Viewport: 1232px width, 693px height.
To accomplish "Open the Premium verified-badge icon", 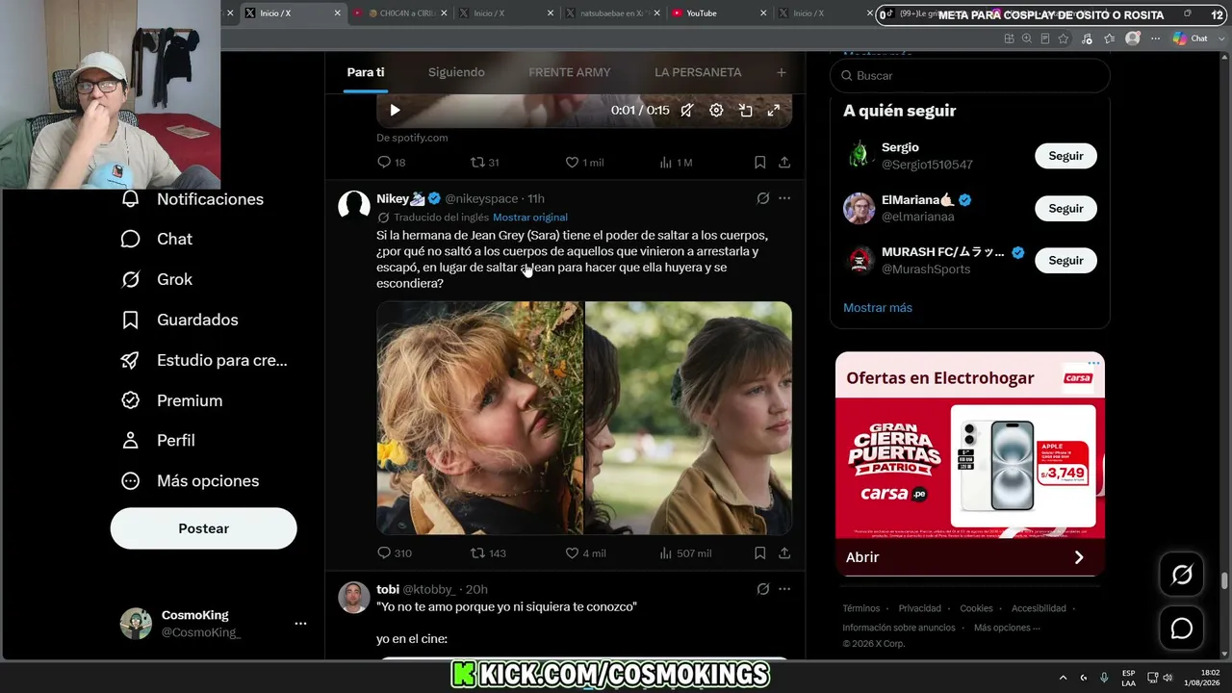I will pos(131,400).
